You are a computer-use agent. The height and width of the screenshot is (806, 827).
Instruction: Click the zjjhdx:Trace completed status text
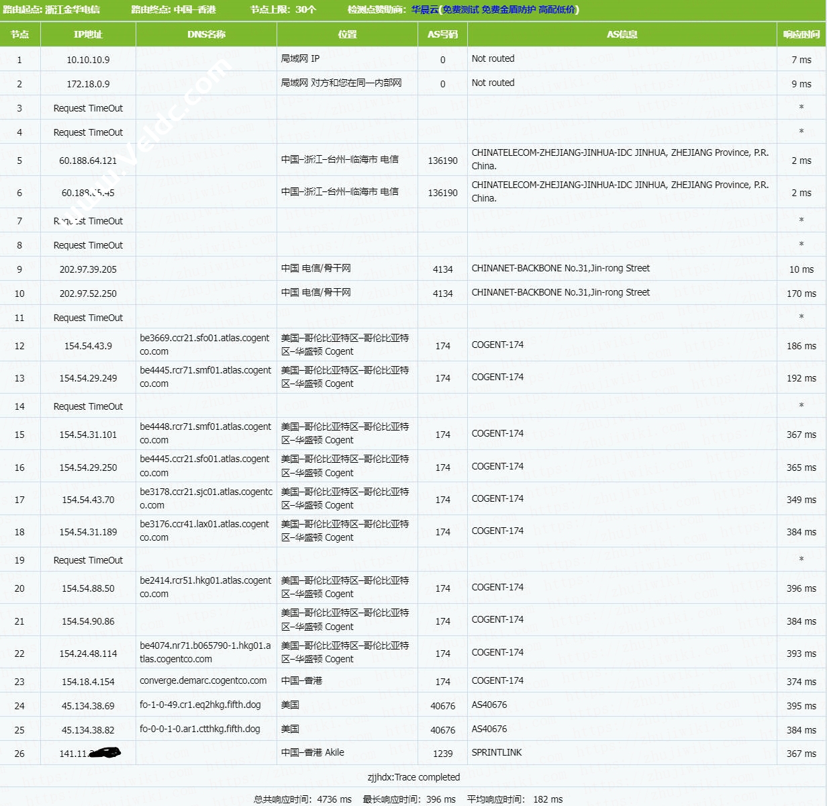click(413, 777)
